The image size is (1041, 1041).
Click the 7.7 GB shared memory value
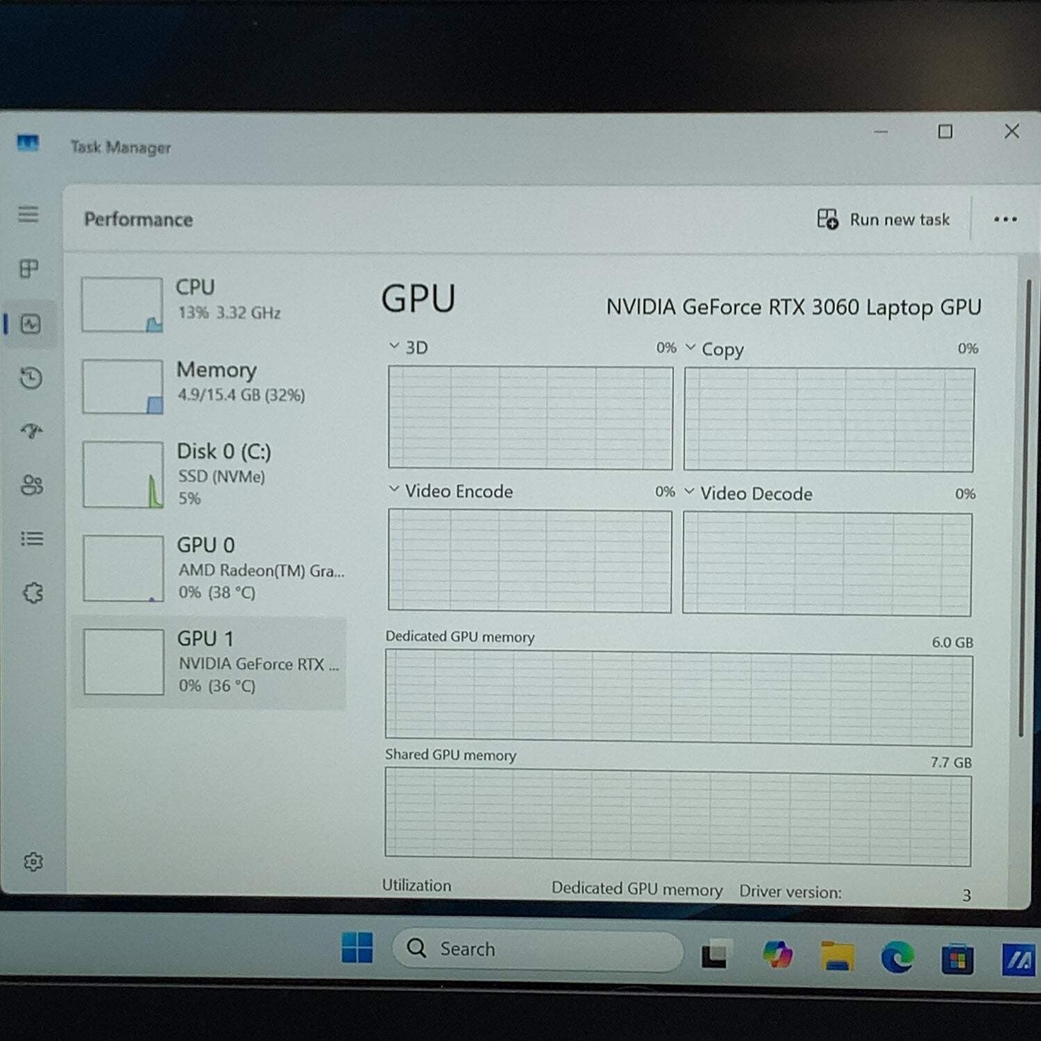point(951,762)
